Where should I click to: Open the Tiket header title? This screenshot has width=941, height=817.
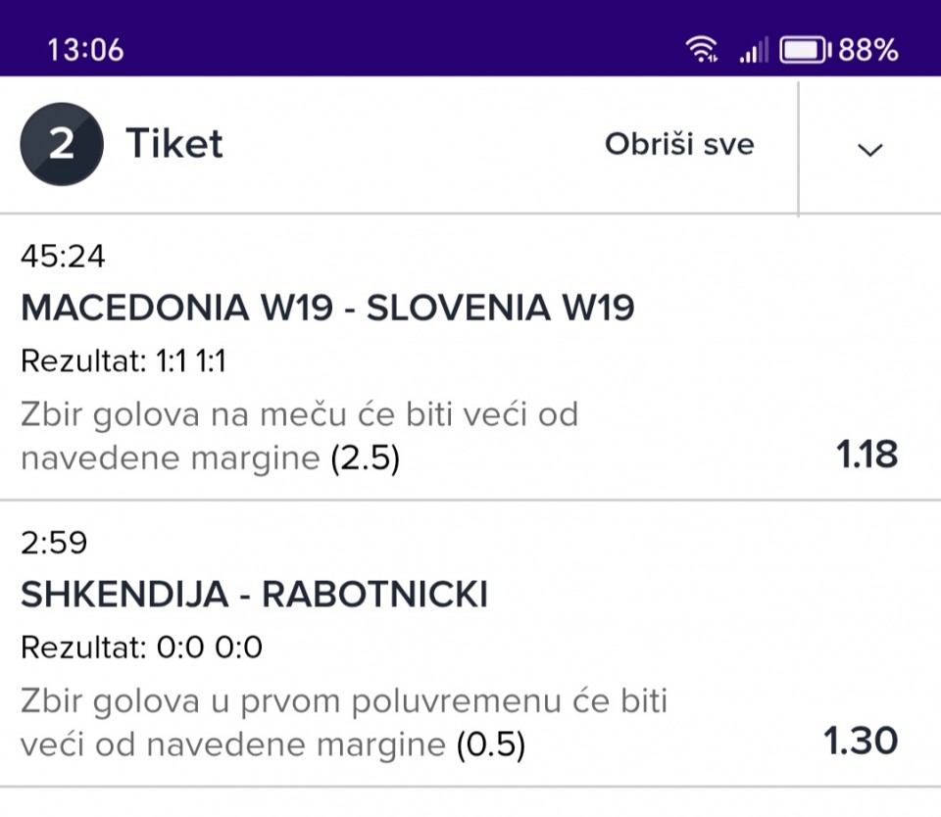[x=174, y=145]
